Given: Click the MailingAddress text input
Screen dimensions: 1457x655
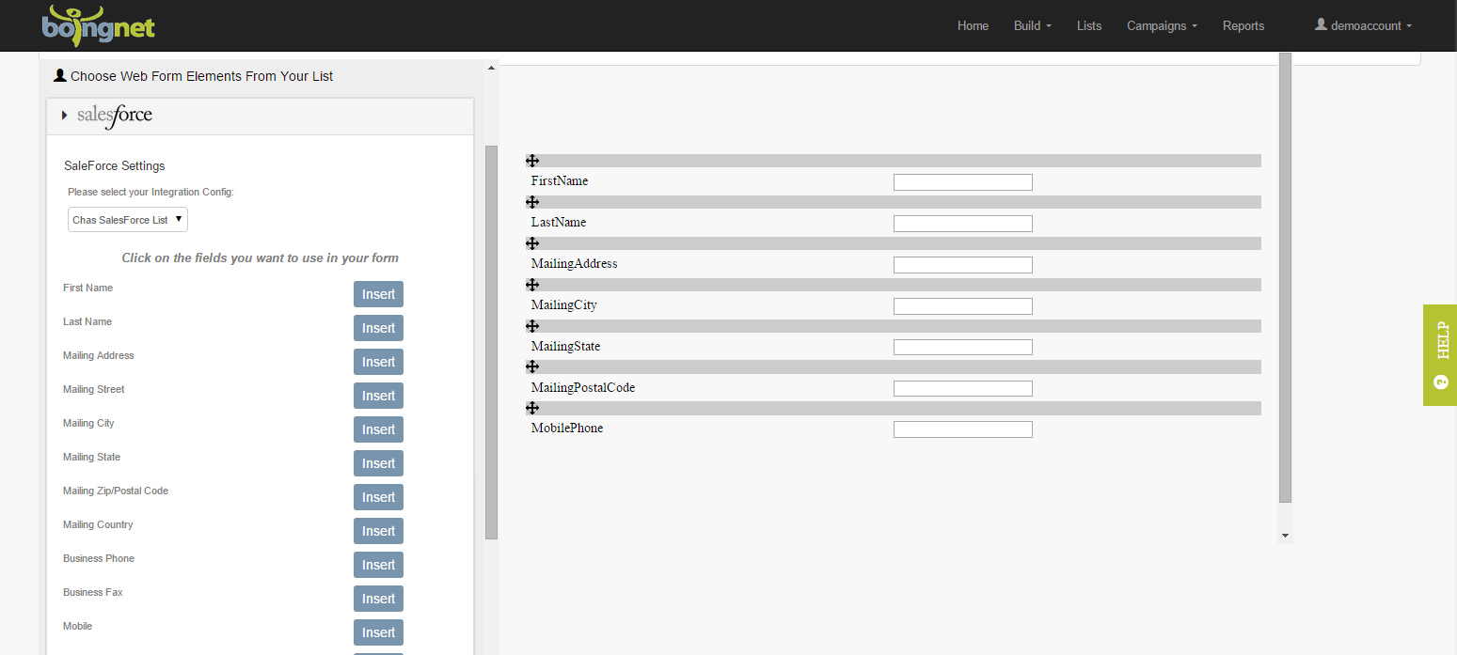Looking at the screenshot, I should click(962, 265).
